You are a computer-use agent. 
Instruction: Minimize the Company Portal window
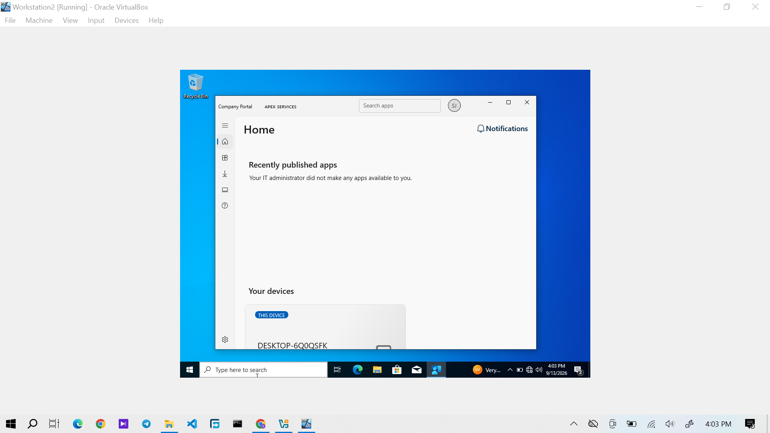(490, 102)
